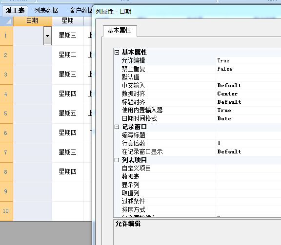The image size is (281, 245).
Task: Select row header 1
Action: click(6, 36)
